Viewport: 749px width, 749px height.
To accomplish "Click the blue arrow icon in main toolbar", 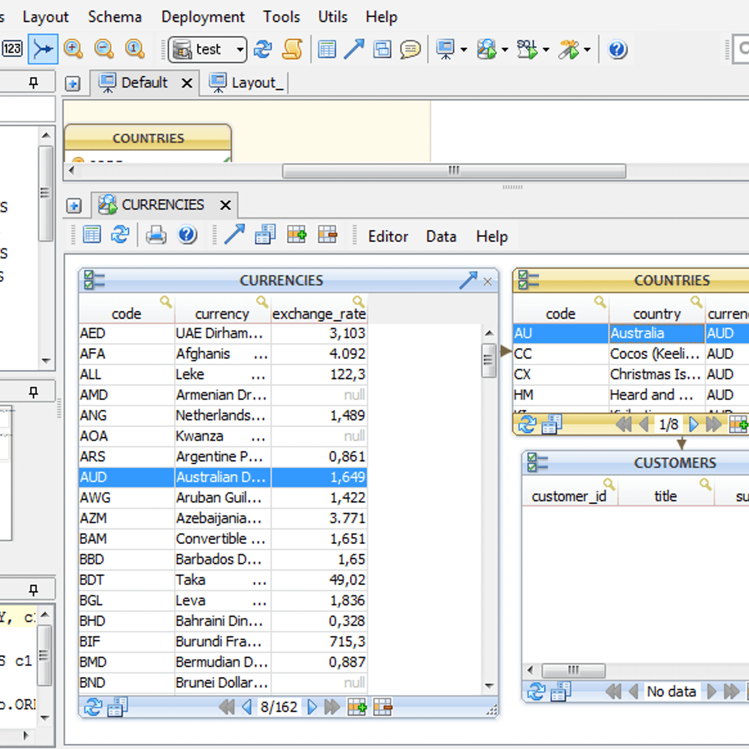I will click(x=354, y=49).
